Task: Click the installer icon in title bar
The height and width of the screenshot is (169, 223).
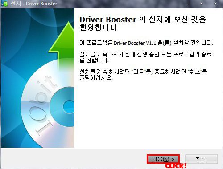Action: pyautogui.click(x=4, y=4)
